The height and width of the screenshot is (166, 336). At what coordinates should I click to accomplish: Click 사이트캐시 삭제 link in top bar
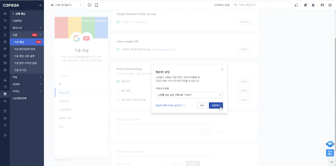[221, 5]
